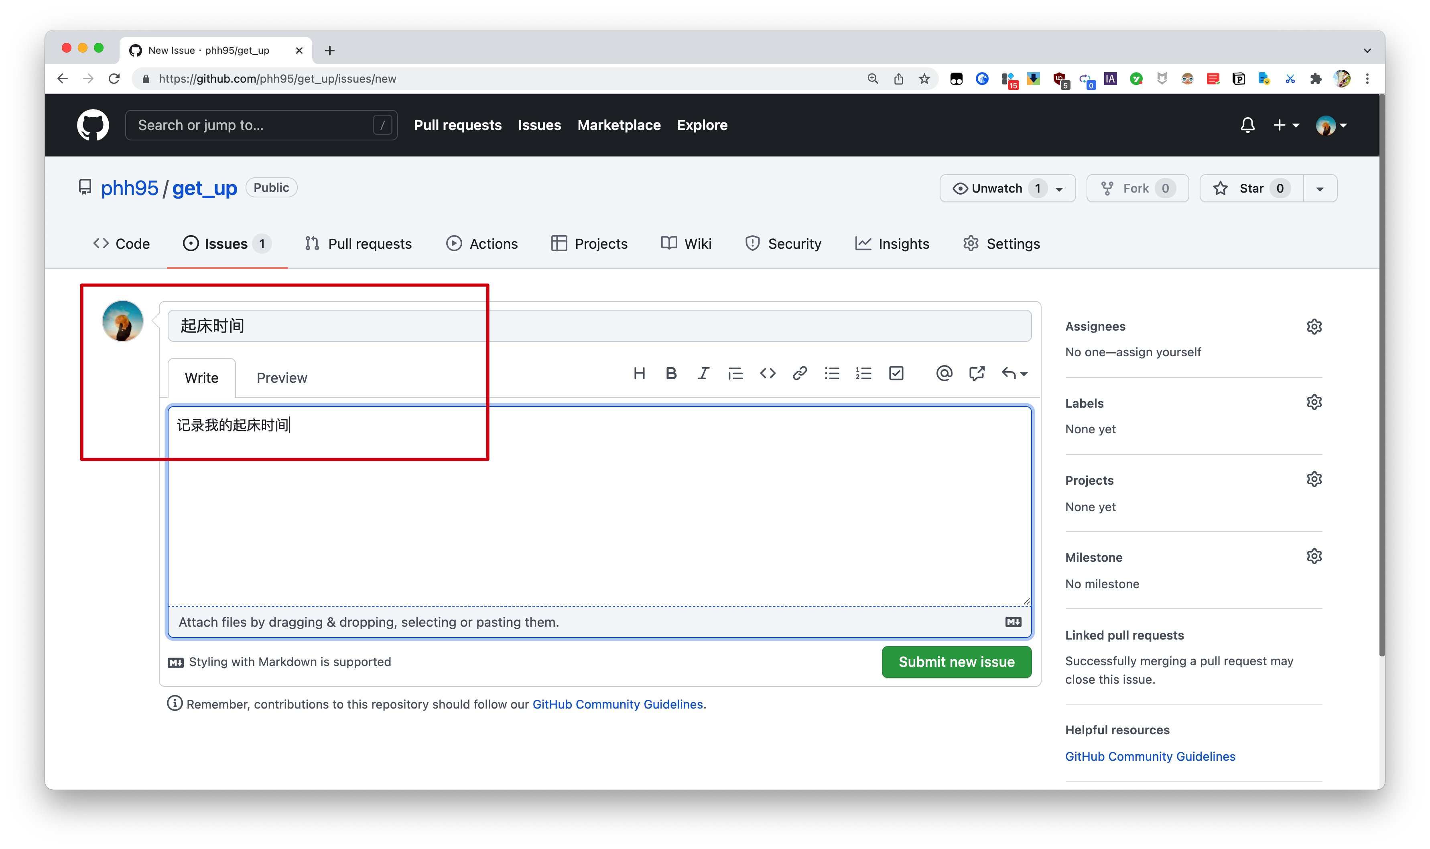1430x849 pixels.
Task: Open GitHub Community Guidelines link below editor
Action: click(x=617, y=704)
